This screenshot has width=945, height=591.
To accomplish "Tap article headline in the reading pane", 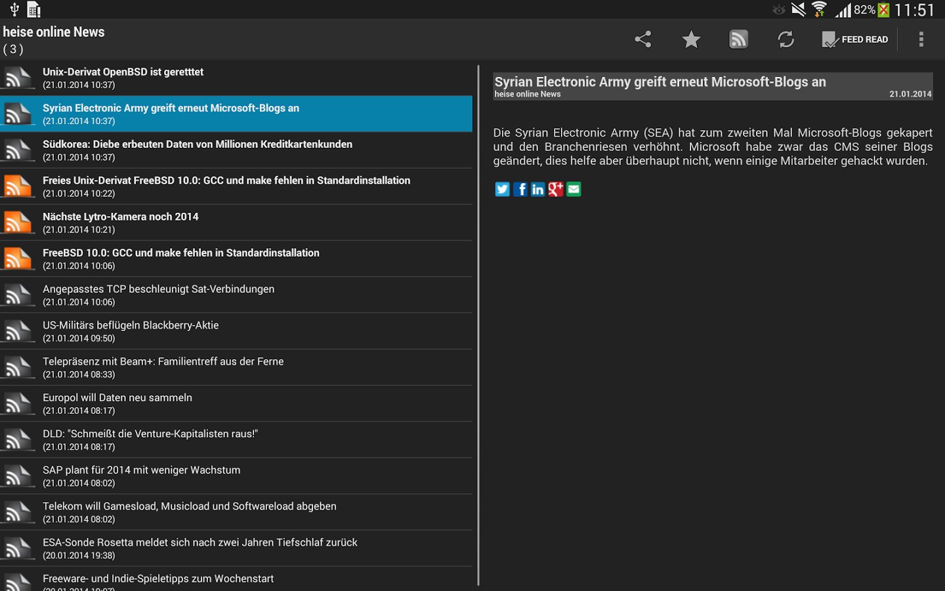I will (660, 81).
